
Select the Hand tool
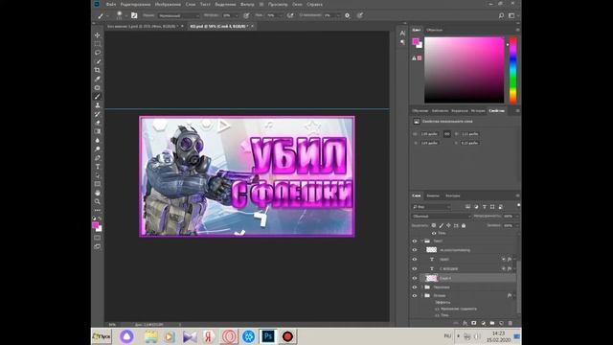[98, 193]
